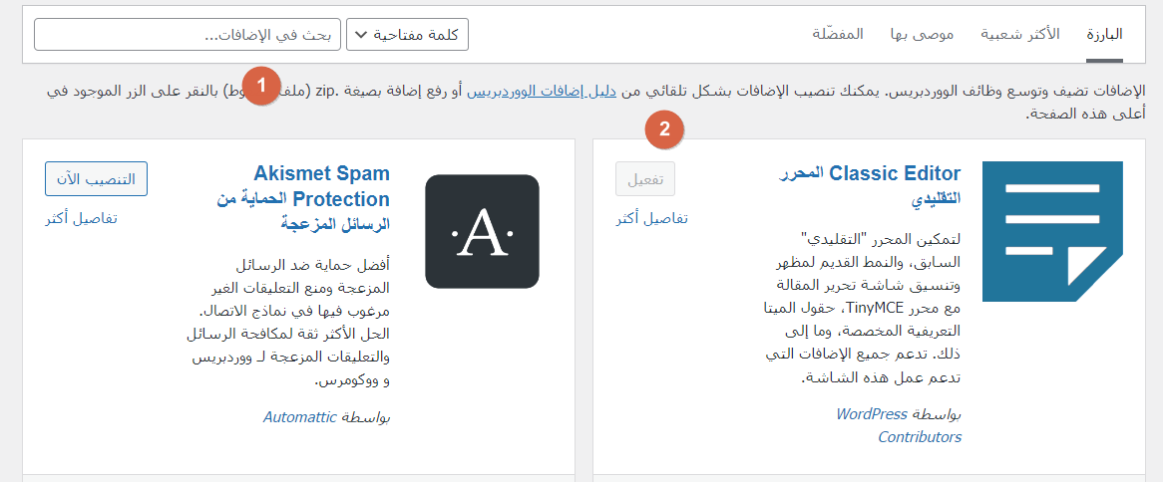Image resolution: width=1163 pixels, height=482 pixels.
Task: Visit the WordPress Contributors author link
Action: click(899, 425)
